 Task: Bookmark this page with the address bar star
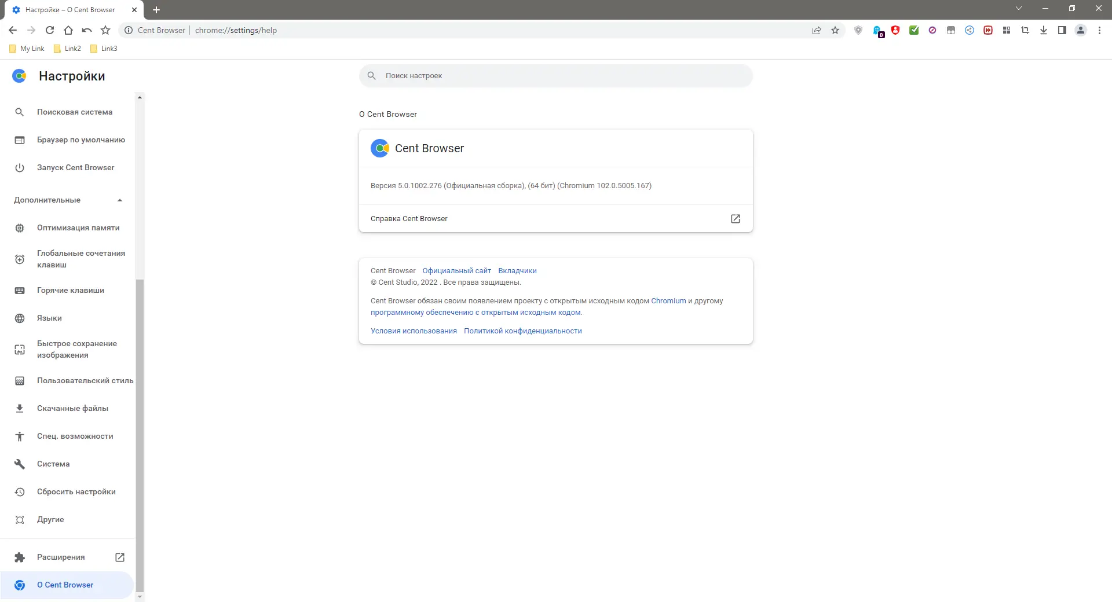point(835,30)
